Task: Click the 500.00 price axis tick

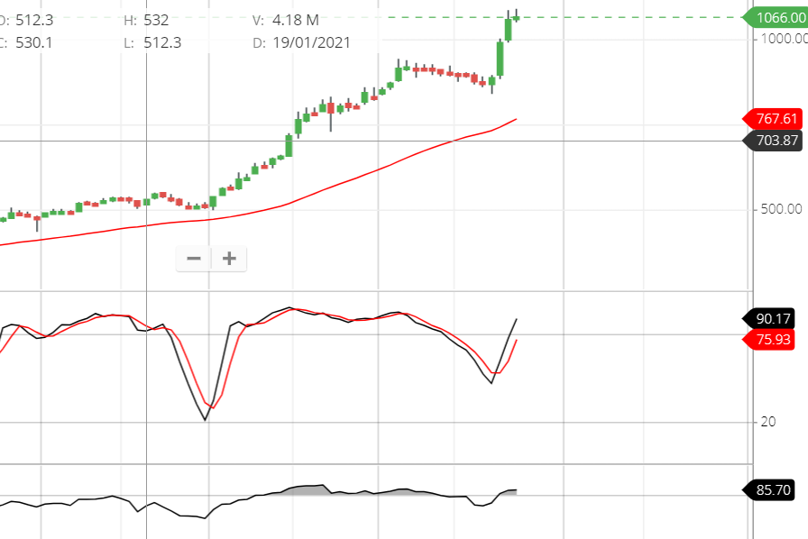Action: point(781,209)
